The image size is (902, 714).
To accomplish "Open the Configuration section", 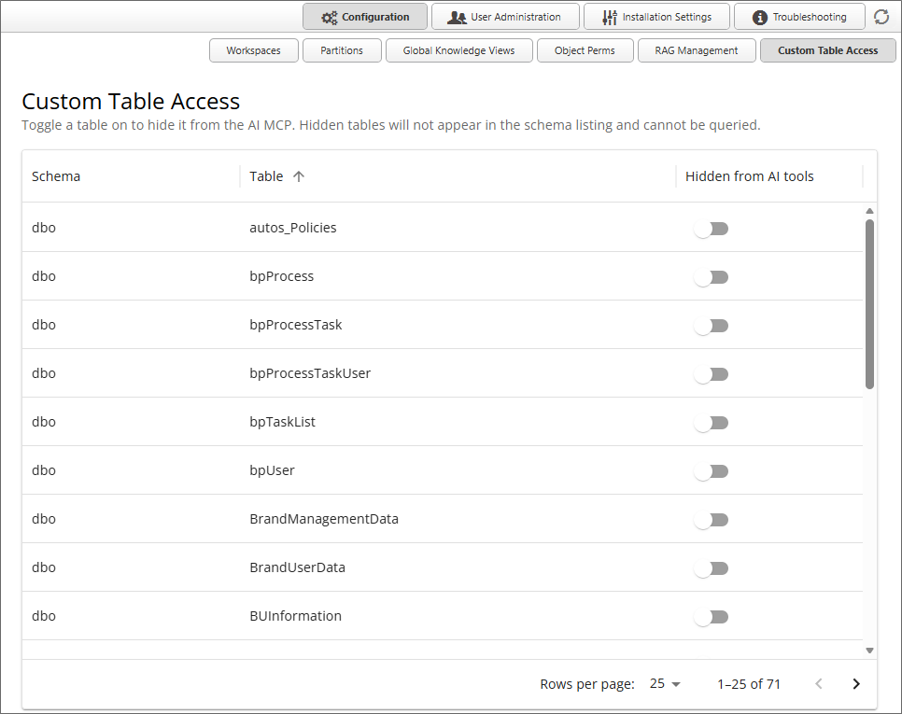I will (x=365, y=17).
